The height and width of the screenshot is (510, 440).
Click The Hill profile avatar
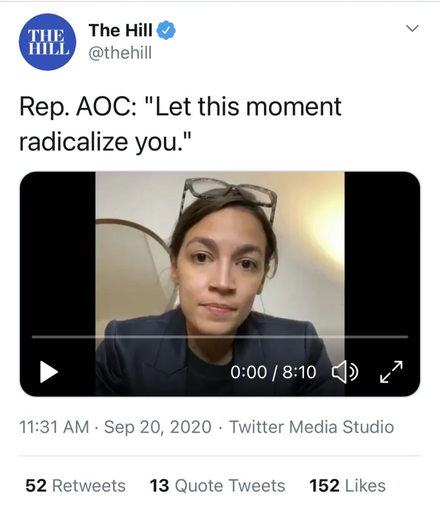pos(47,42)
